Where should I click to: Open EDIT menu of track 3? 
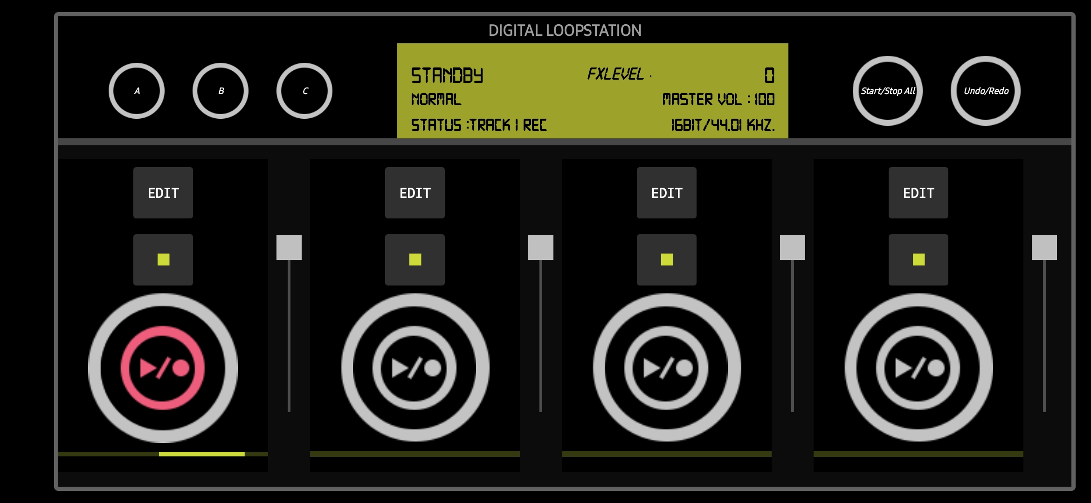click(667, 193)
